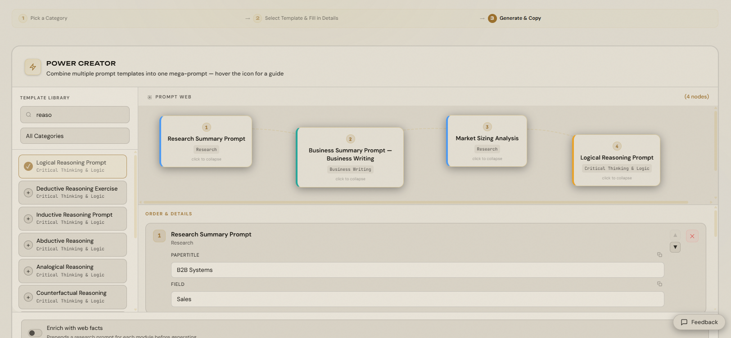Select Inductive Reasoning Prompt template
Screen dimensions: 731x338
[72, 218]
